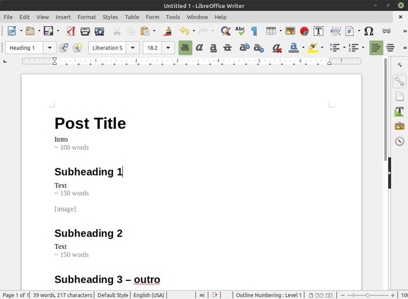Clear direct formatting

click(277, 48)
